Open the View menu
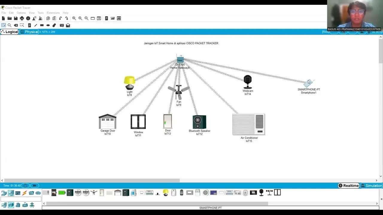 (x=32, y=13)
